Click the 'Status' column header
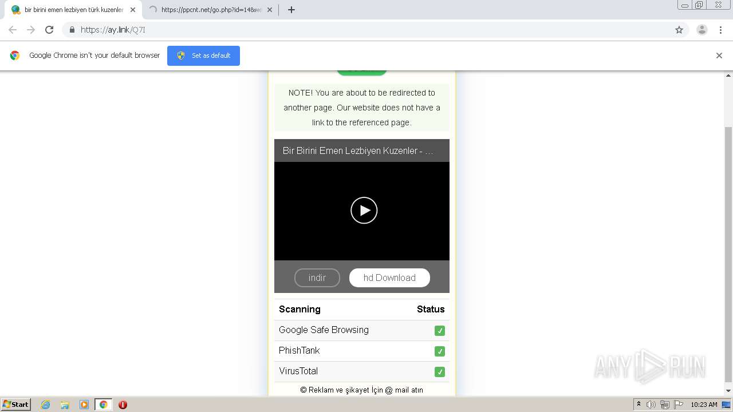The width and height of the screenshot is (733, 412). click(x=431, y=310)
